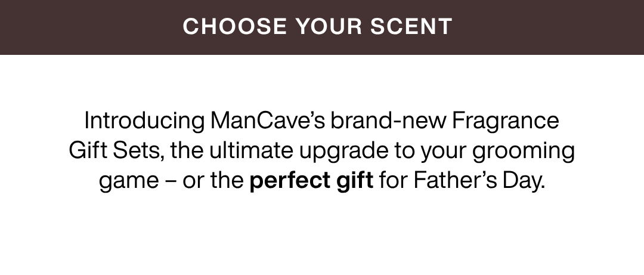Viewport: 644px width, 275px height.
Task: Click the word 'SCENT' in the banner
Action: (411, 26)
